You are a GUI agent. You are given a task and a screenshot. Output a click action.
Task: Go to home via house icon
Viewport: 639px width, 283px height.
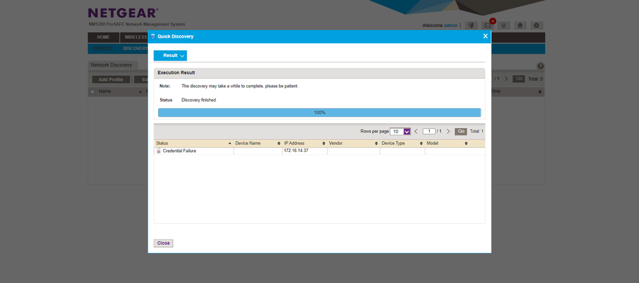click(x=521, y=26)
